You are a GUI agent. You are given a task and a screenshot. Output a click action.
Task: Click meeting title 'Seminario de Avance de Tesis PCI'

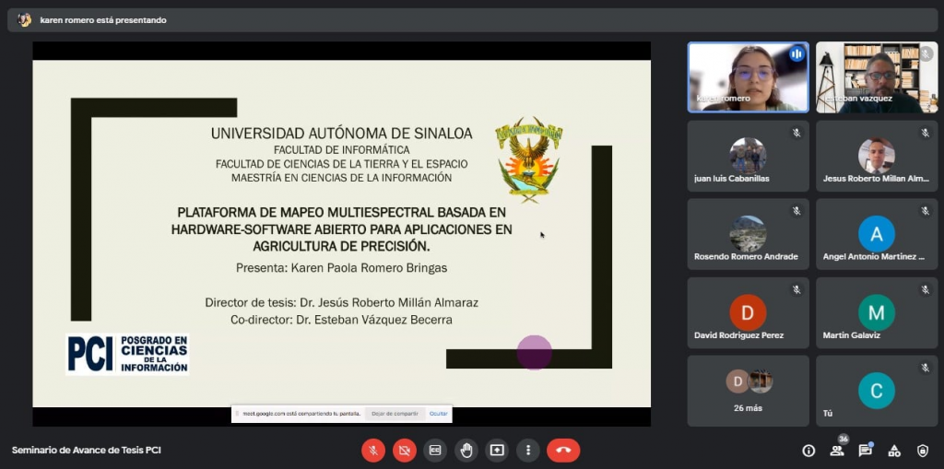[86, 451]
